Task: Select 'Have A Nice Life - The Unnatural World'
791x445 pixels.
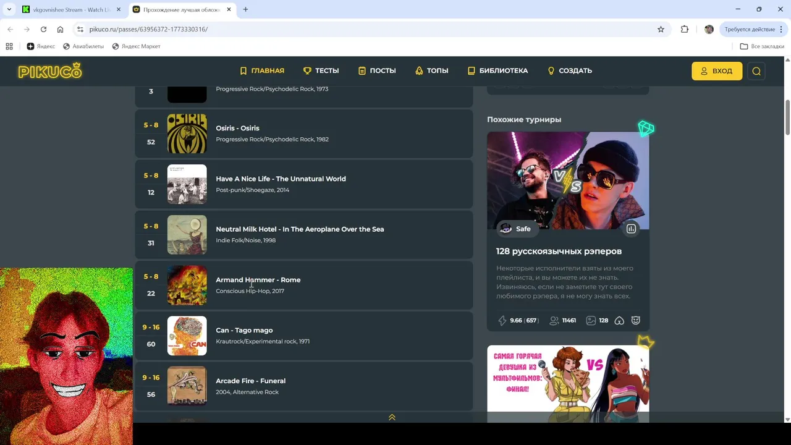Action: (x=281, y=179)
